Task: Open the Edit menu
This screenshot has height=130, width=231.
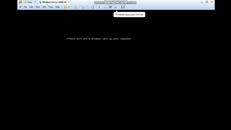Action: (x=31, y=7)
